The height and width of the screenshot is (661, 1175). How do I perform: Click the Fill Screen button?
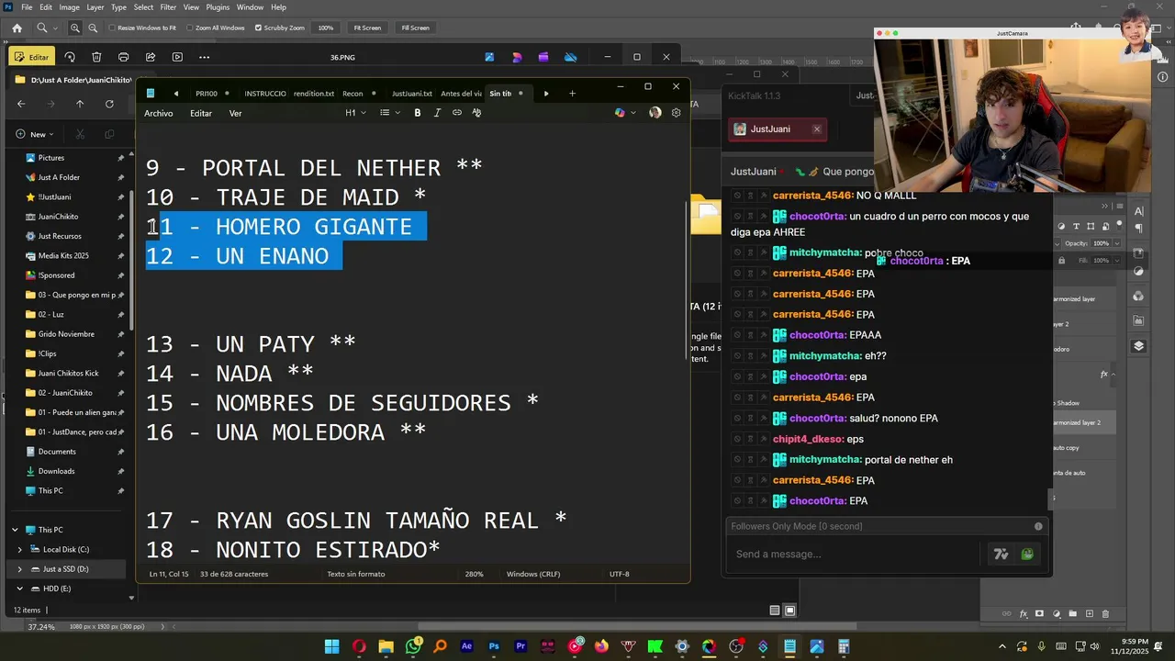pos(415,28)
